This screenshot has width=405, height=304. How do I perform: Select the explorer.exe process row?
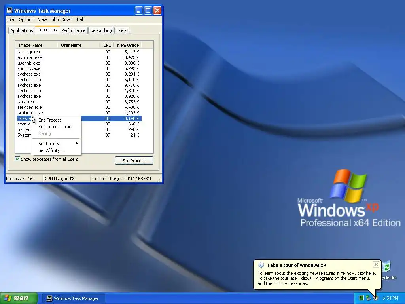(x=78, y=57)
